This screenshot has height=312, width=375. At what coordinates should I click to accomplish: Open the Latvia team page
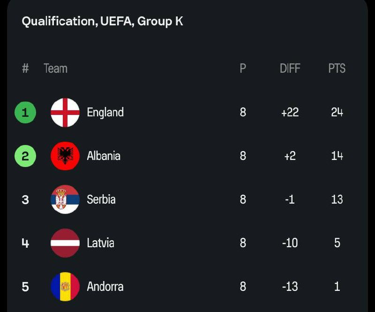pos(100,243)
